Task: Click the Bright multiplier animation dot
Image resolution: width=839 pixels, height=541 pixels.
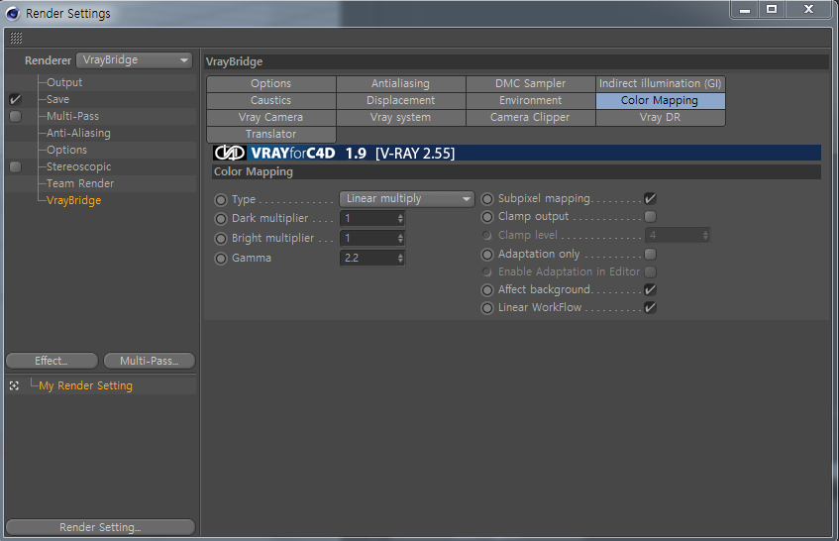Action: [221, 239]
